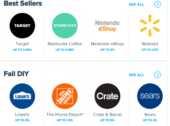Select the blue Lowe's logo

click(22, 96)
